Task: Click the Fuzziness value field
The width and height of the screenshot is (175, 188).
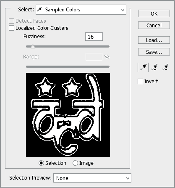Action: click(x=94, y=37)
